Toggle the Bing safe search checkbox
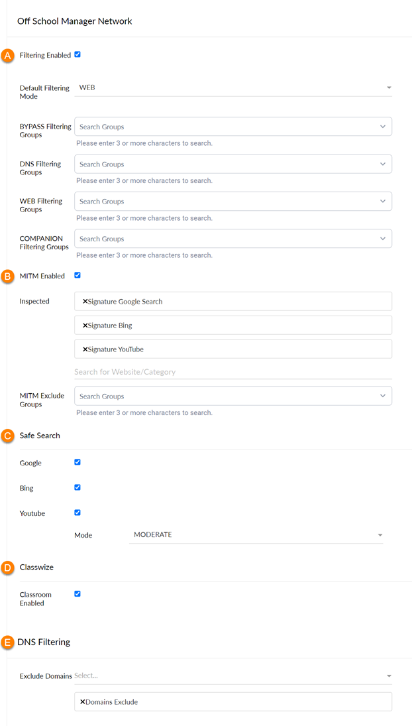Image resolution: width=412 pixels, height=726 pixels. coord(77,487)
